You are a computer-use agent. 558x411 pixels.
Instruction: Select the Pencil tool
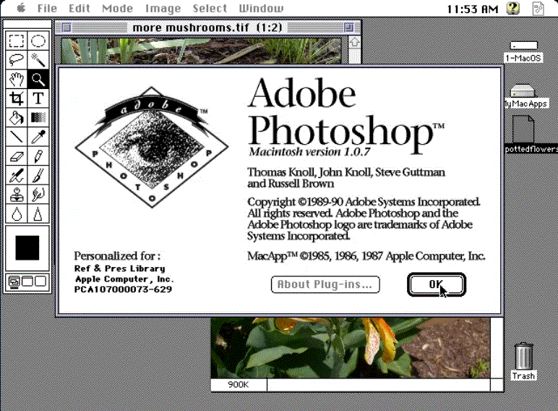tap(38, 156)
